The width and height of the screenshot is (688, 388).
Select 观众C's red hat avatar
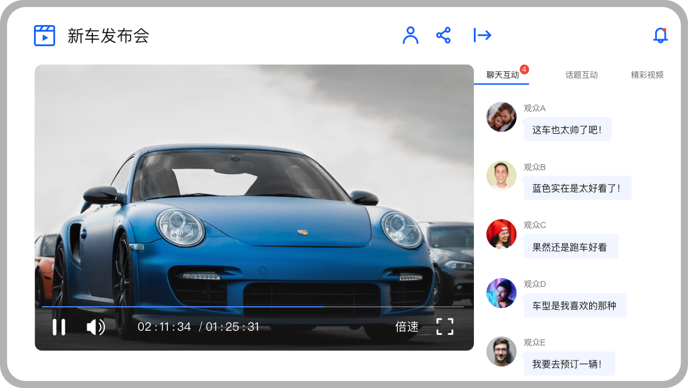(501, 234)
